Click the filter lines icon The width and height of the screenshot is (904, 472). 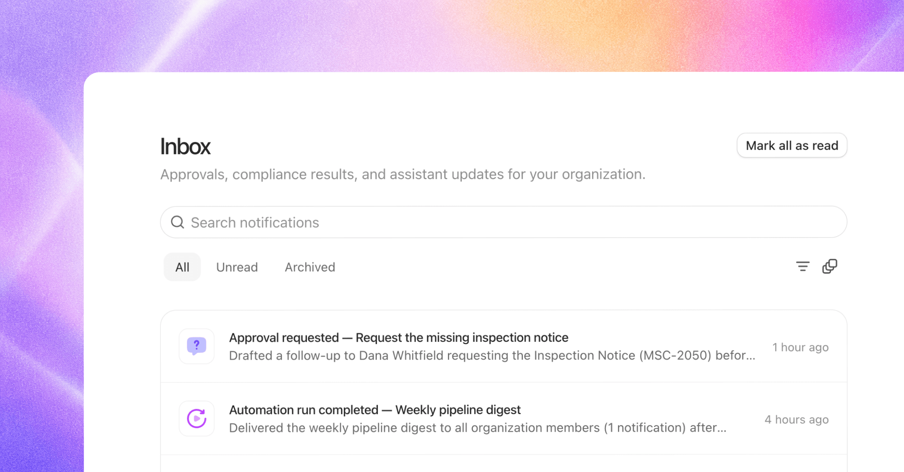click(x=803, y=266)
